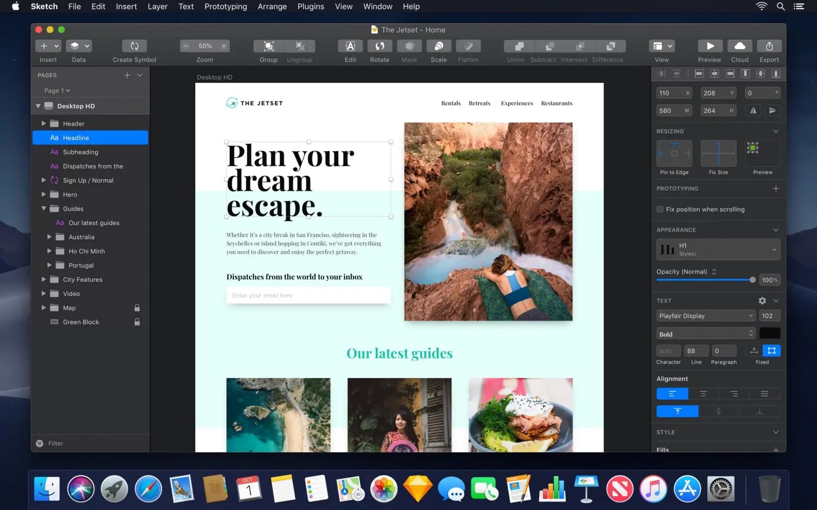Click the Create Symbol toolbar icon
The height and width of the screenshot is (510, 817).
point(134,46)
